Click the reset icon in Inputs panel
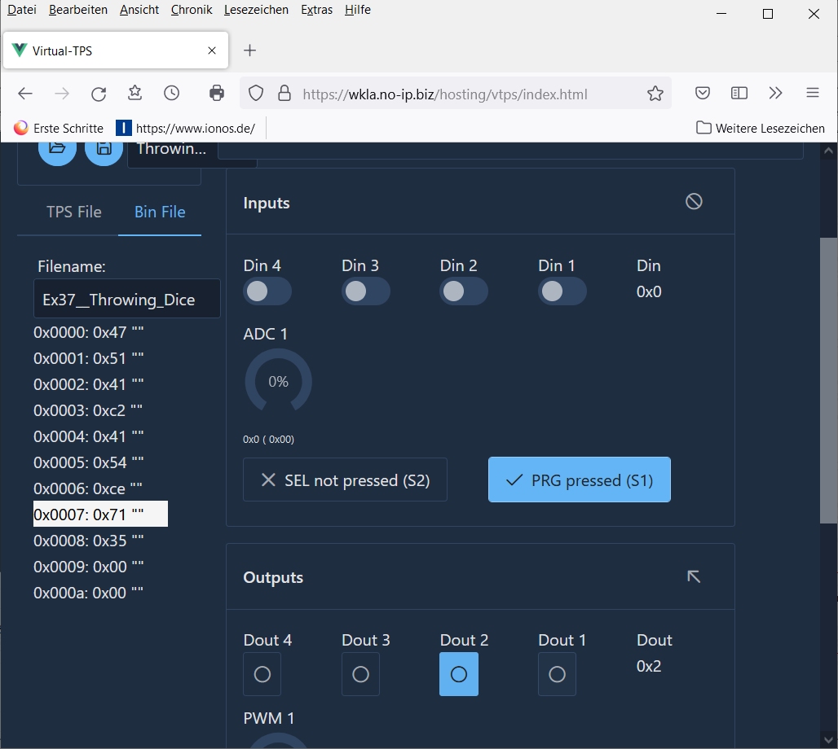 click(x=694, y=201)
